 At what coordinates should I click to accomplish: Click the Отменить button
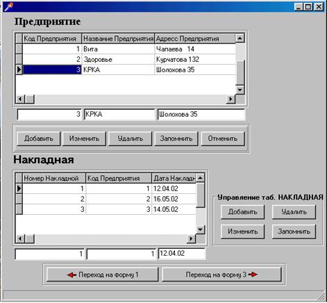click(x=223, y=138)
